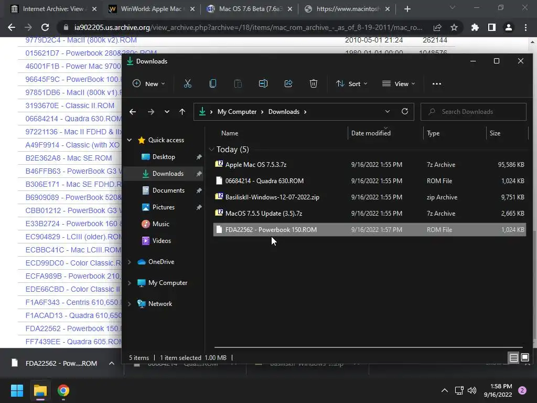Screen dimensions: 537x403
Task: Open the Sort dropdown menu
Action: point(352,83)
